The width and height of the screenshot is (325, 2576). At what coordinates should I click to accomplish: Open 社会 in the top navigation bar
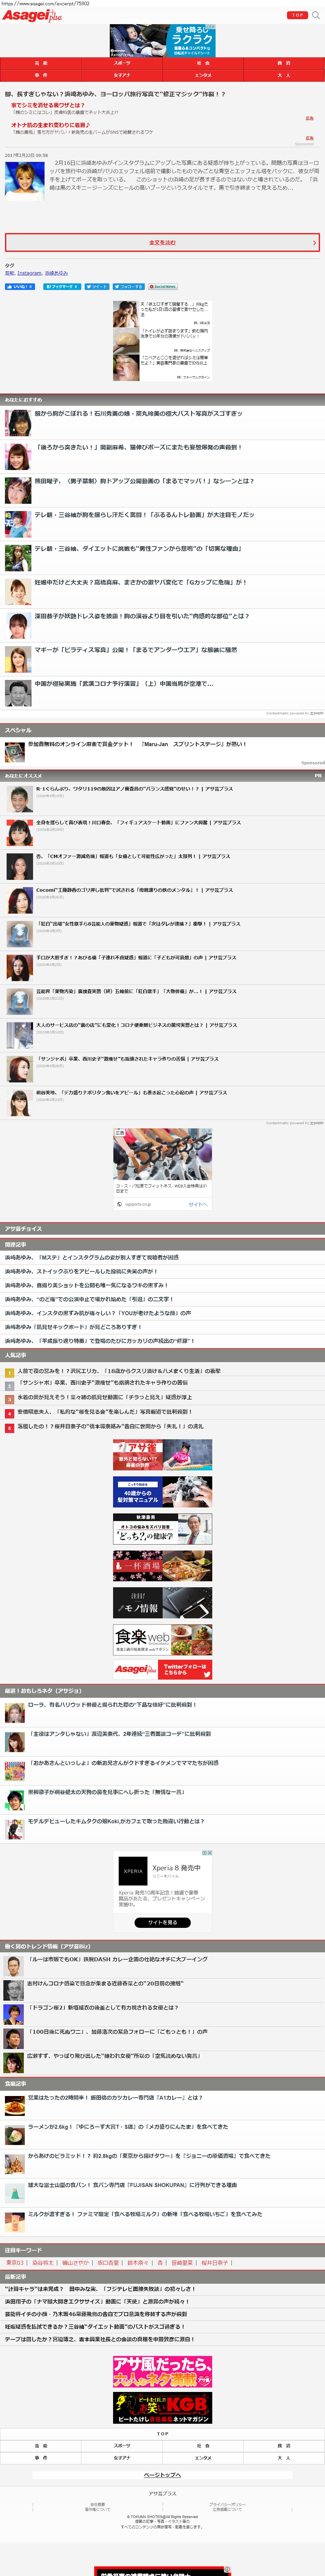point(203,63)
